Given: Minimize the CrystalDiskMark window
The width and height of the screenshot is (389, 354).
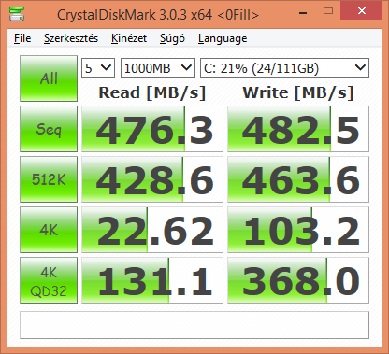Looking at the screenshot, I should [303, 13].
